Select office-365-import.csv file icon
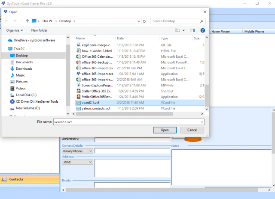Screen dimensions: 275x199 (x=78, y=68)
